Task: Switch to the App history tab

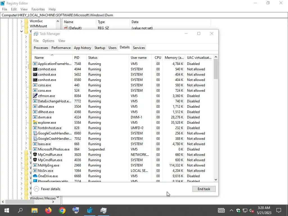Action: click(82, 48)
